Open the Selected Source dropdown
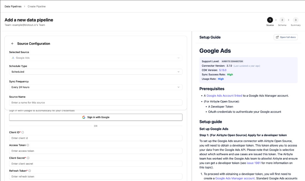The width and height of the screenshot is (305, 181). tap(96, 58)
